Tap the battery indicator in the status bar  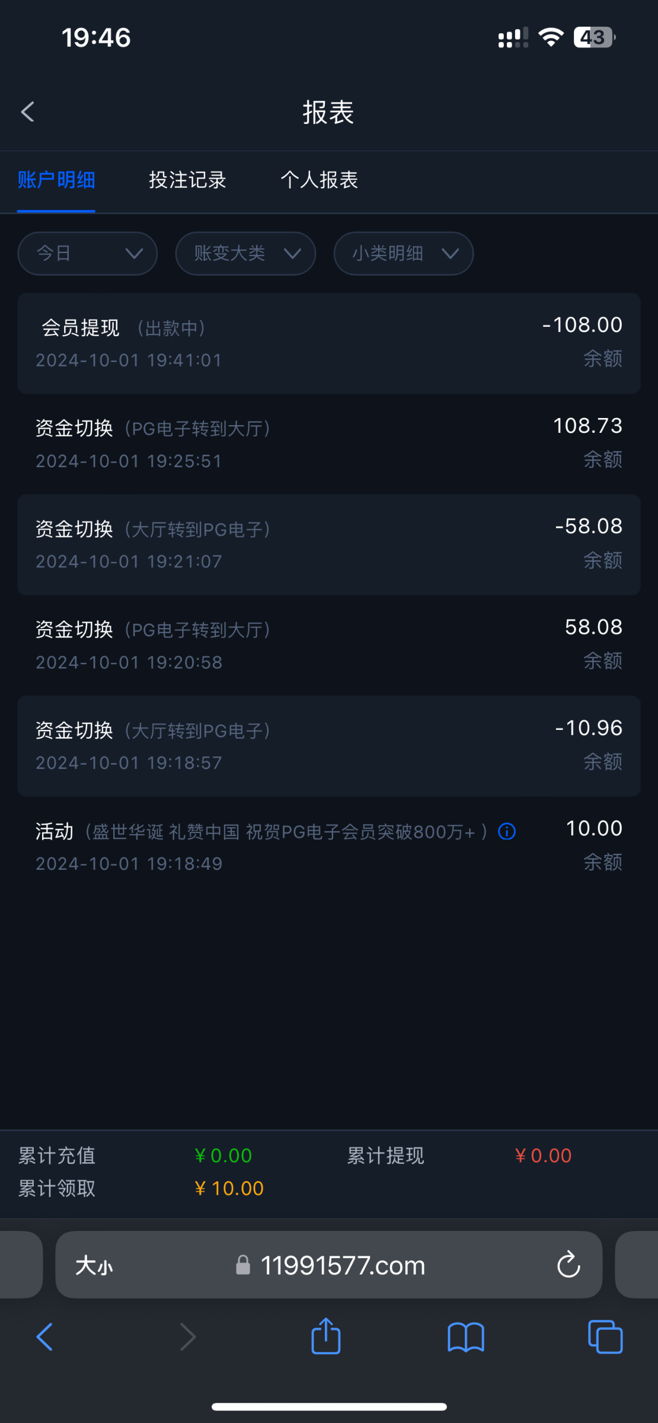[594, 37]
